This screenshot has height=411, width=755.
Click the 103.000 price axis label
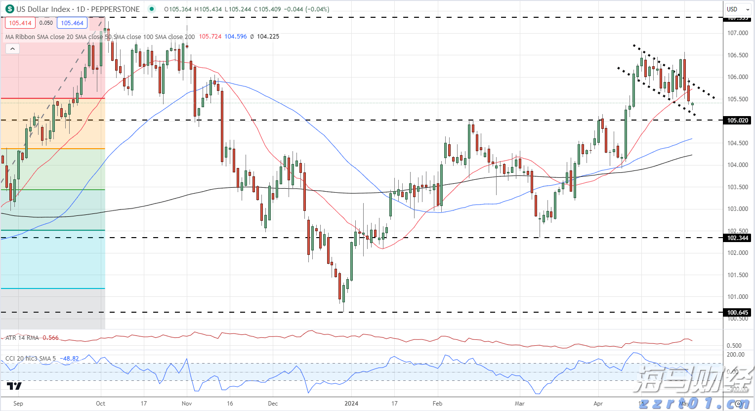tap(738, 209)
